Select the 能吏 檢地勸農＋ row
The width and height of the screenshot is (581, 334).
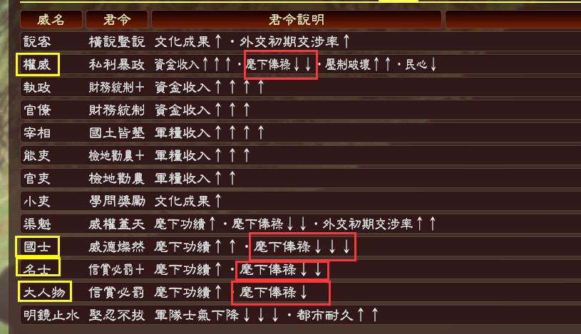301,155
